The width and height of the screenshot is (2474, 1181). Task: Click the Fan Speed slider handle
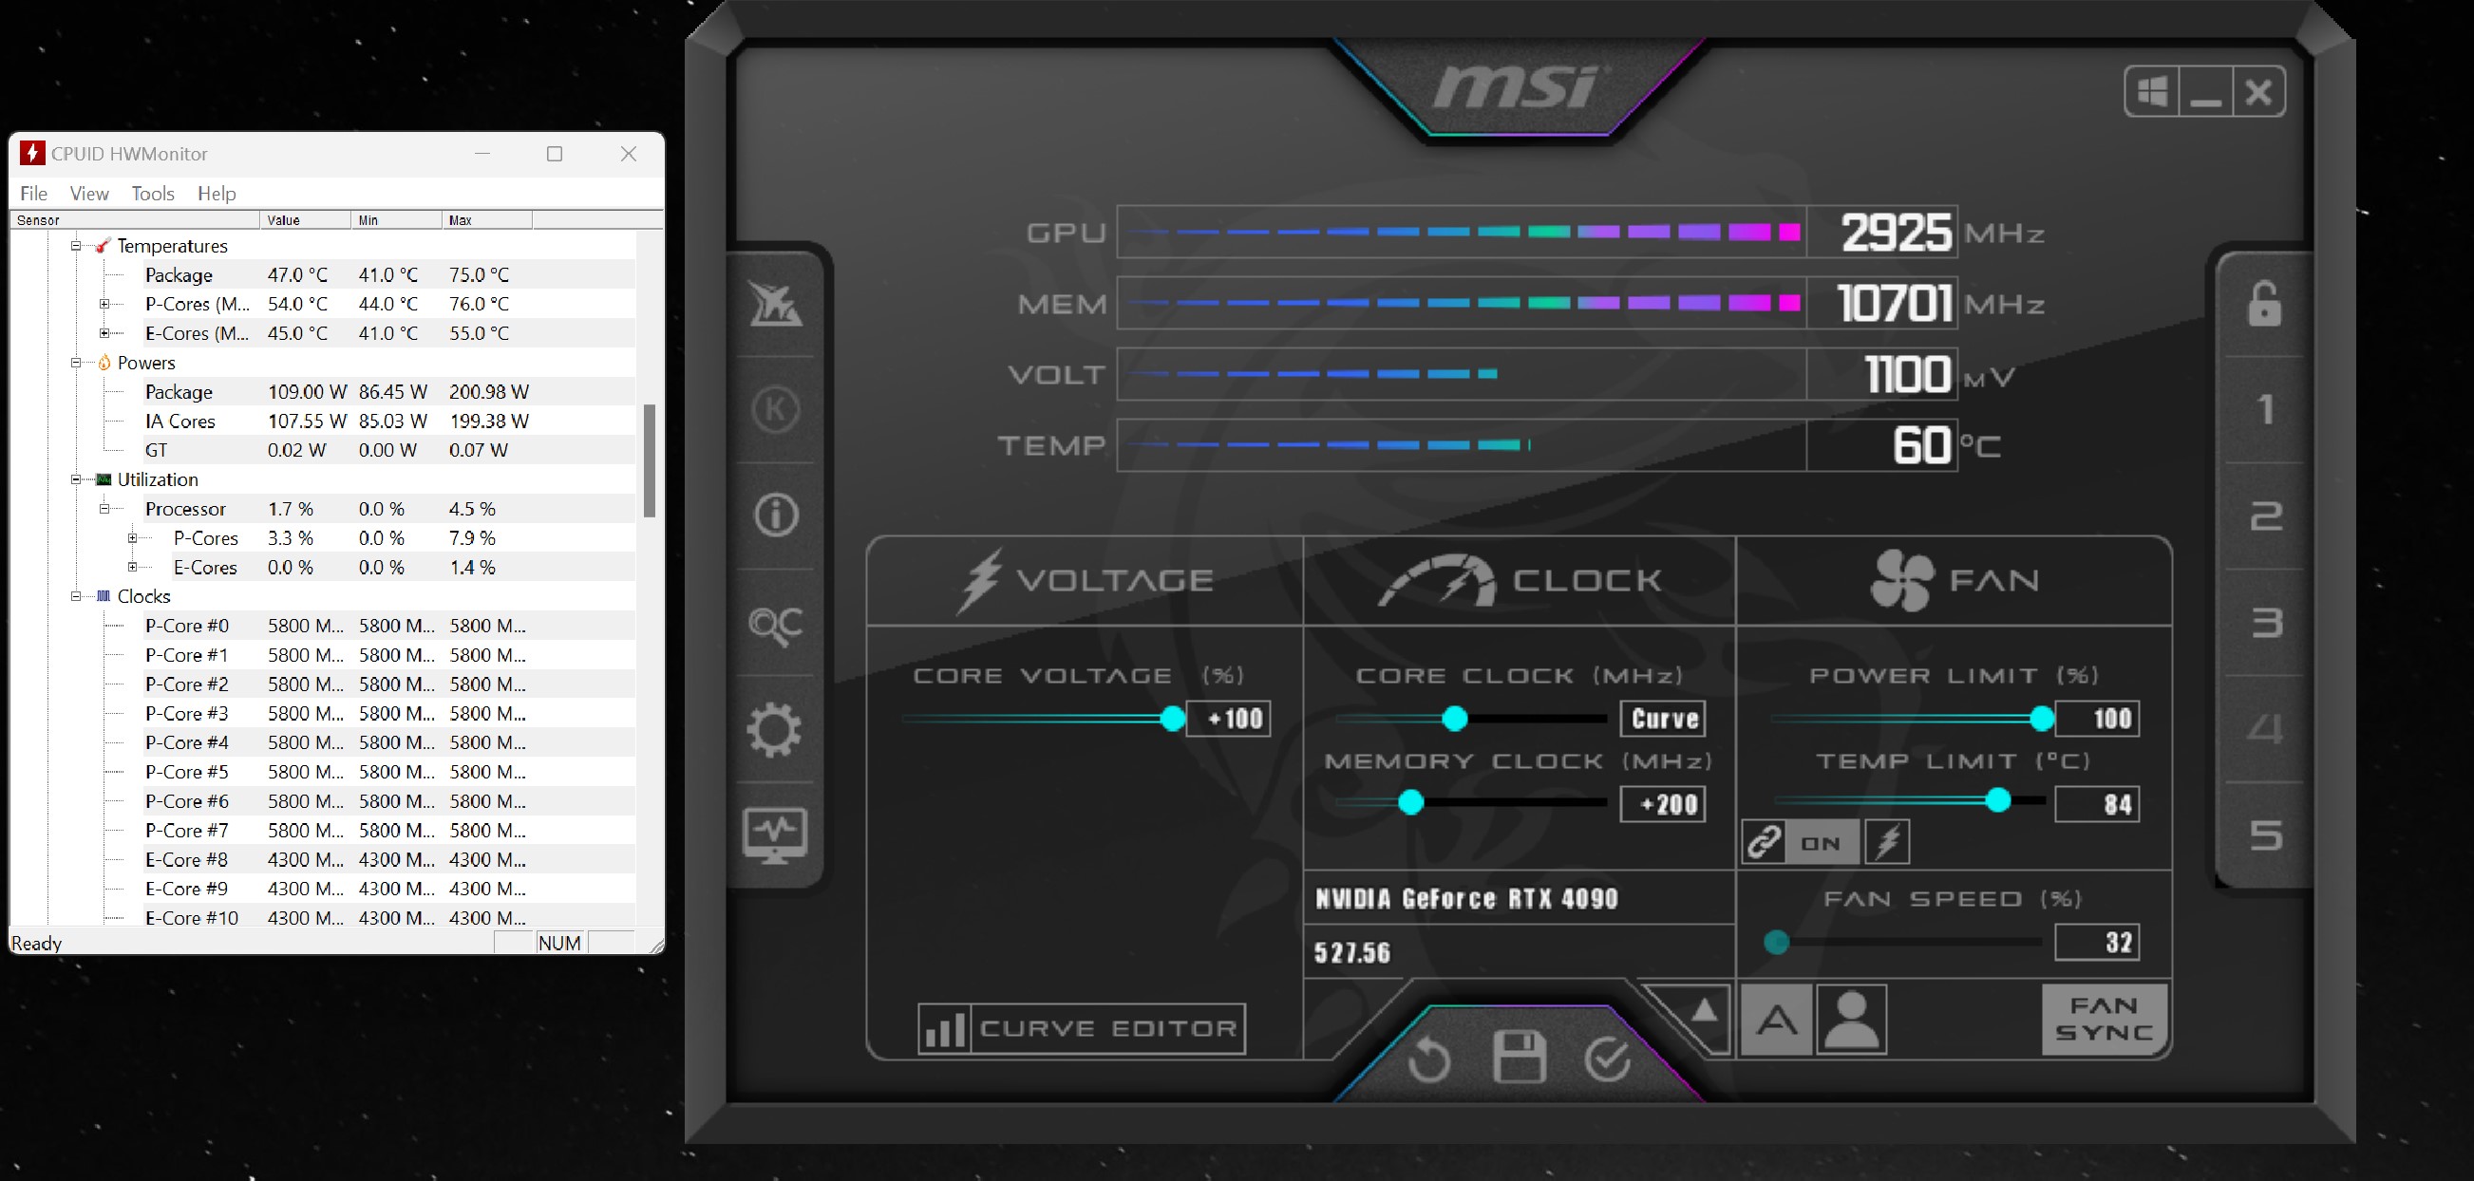click(x=1776, y=942)
